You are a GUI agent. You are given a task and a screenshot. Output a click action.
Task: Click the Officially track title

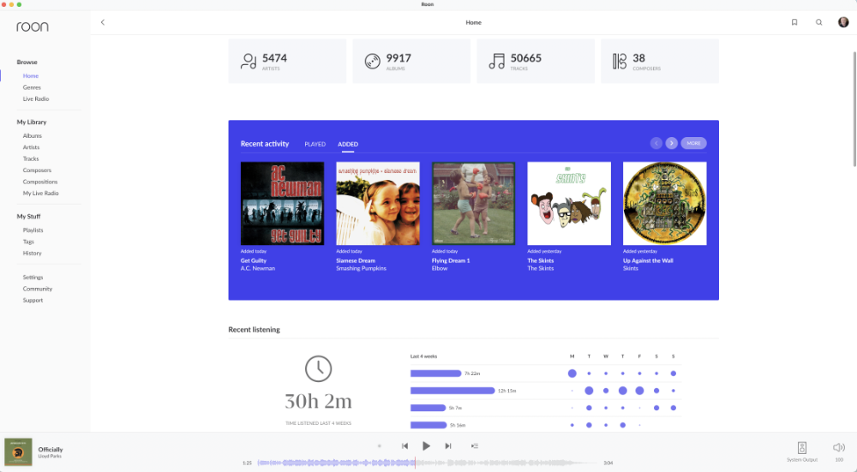point(51,449)
